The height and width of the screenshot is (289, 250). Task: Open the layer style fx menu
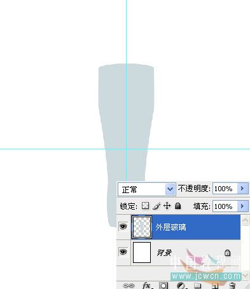pyautogui.click(x=146, y=285)
